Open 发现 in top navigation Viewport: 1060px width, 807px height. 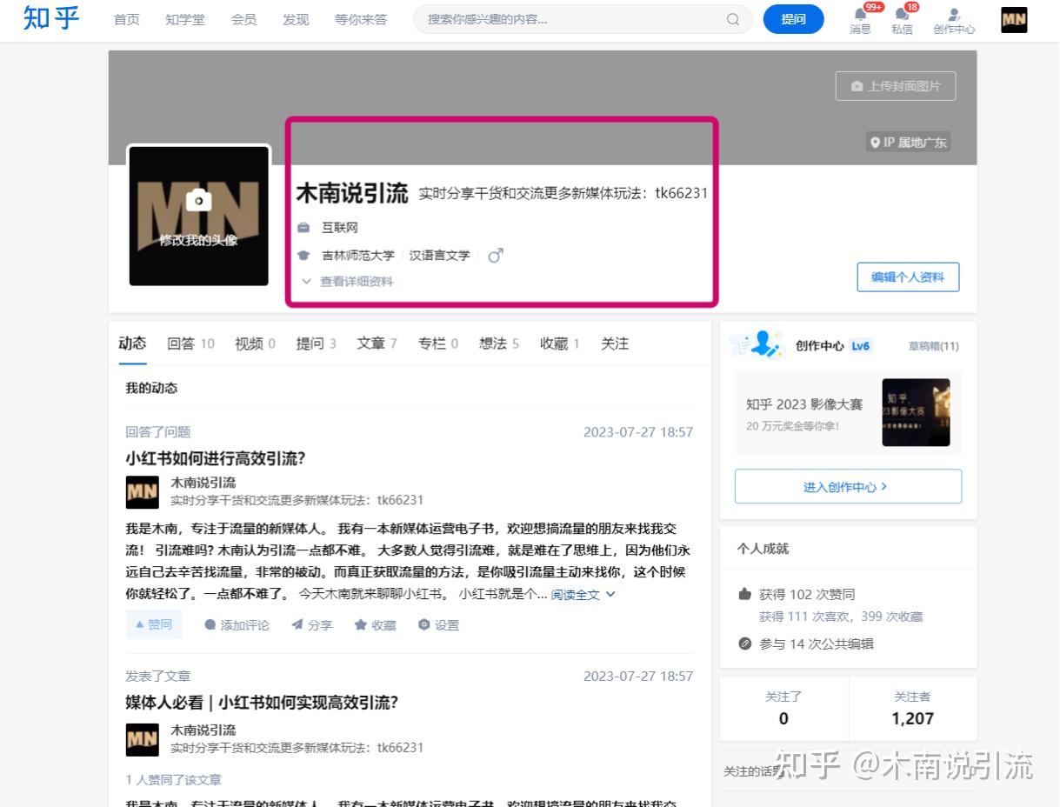[x=296, y=19]
